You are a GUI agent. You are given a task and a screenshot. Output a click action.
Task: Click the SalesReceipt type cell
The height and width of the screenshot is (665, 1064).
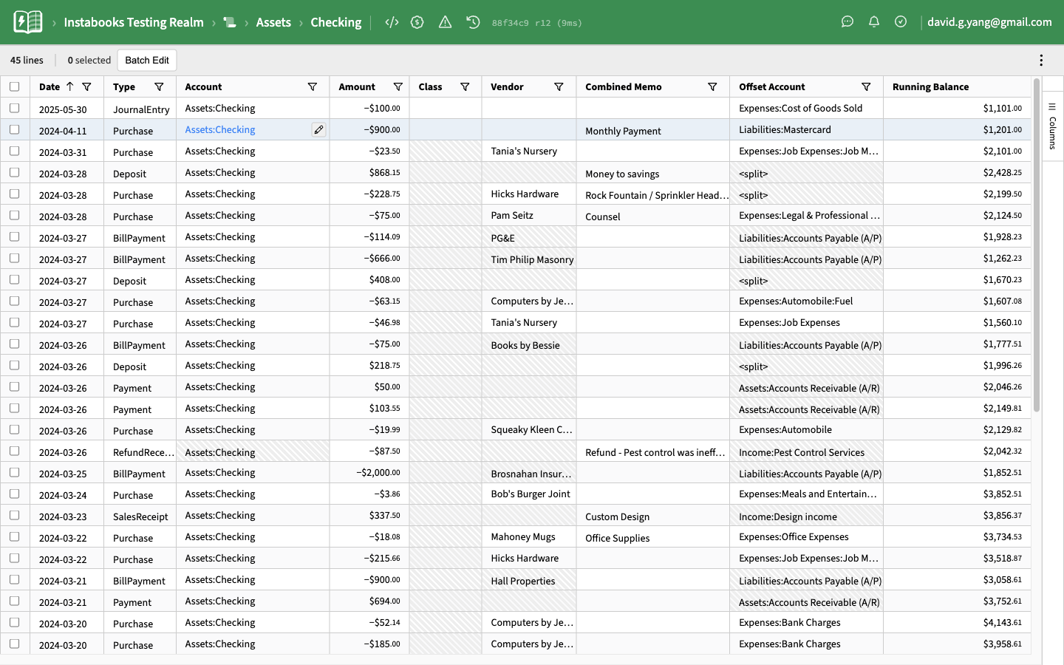coord(140,516)
